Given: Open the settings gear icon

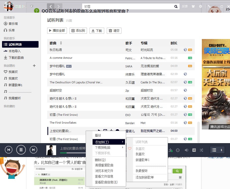Looking at the screenshot, I should coord(201,6).
